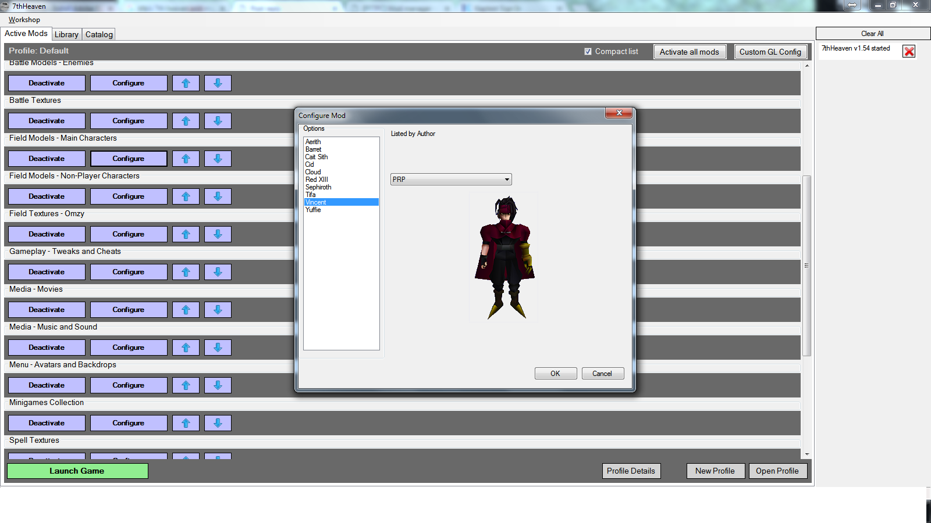This screenshot has width=931, height=523.
Task: Move Menu - Avatars and Backdrops mod up
Action: point(186,385)
